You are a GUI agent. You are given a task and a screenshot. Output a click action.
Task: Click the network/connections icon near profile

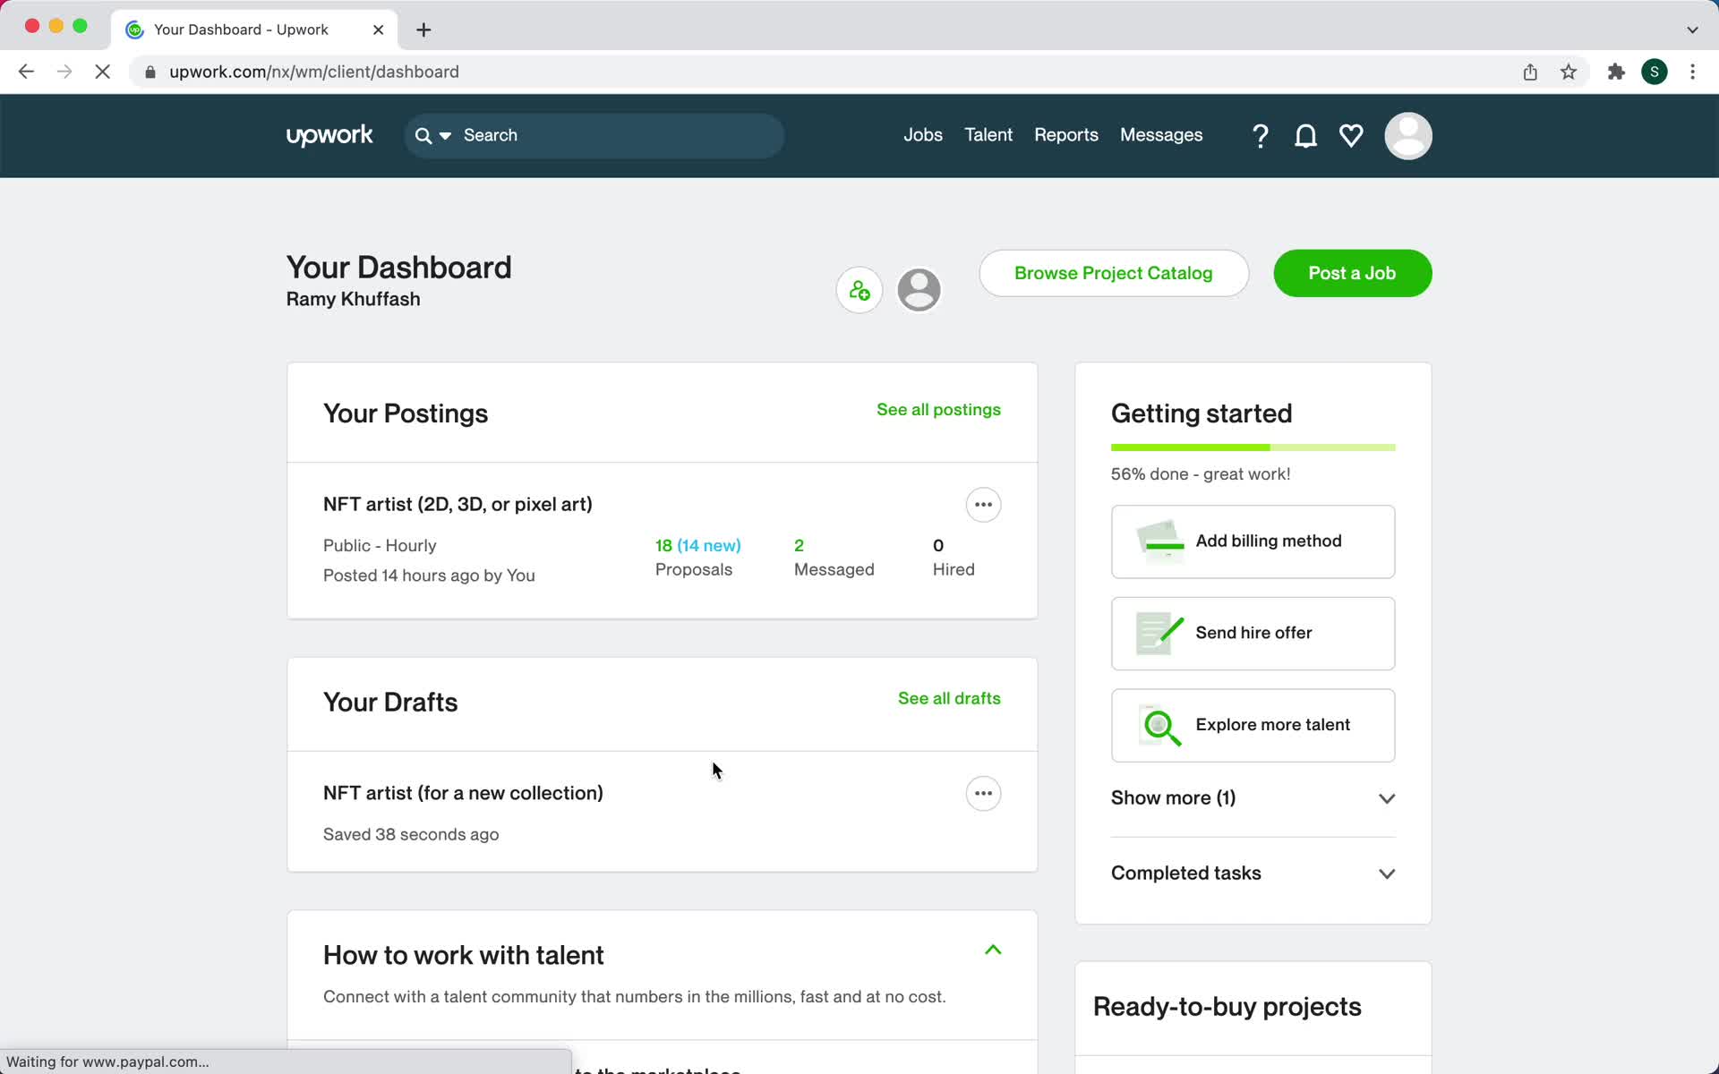[x=860, y=290]
